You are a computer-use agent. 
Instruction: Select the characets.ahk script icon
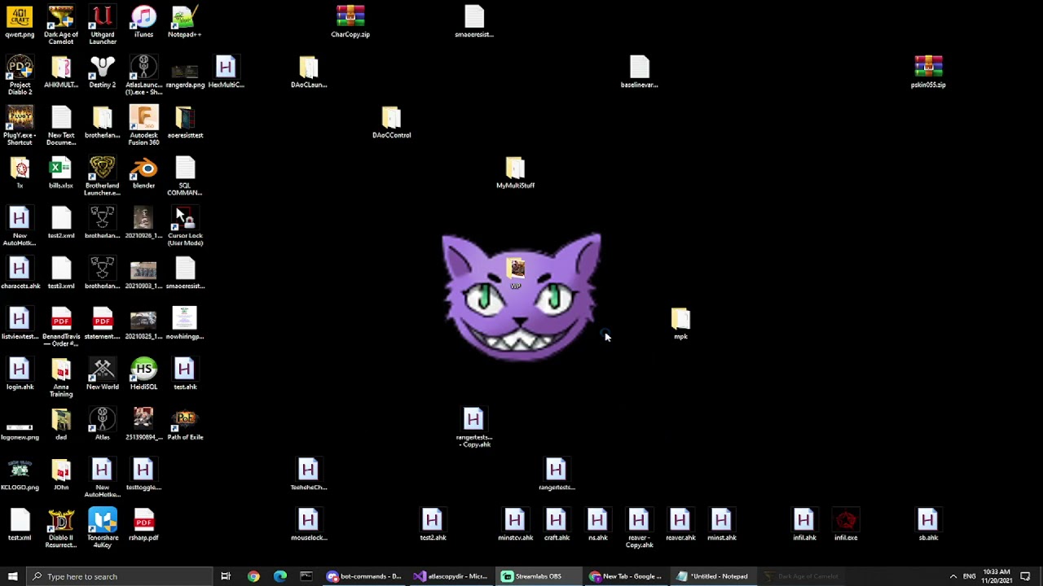point(20,273)
